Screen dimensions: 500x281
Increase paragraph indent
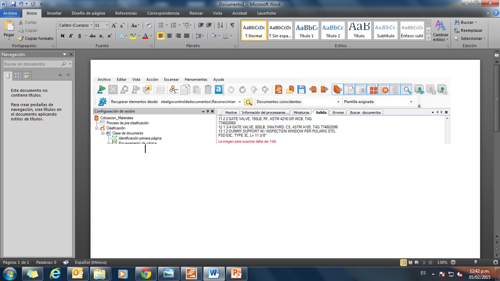click(209, 25)
